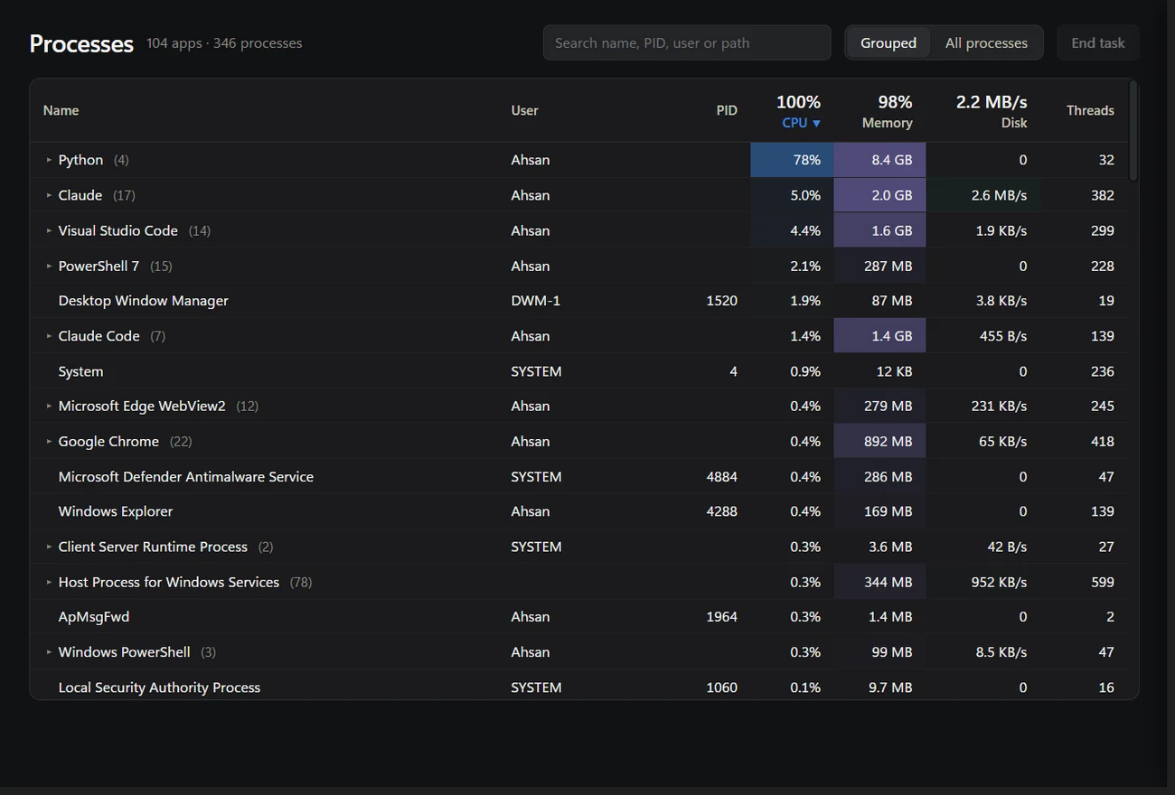Click Google Chrome's 892 MB memory cell
Image resolution: width=1175 pixels, height=795 pixels.
[x=879, y=442]
